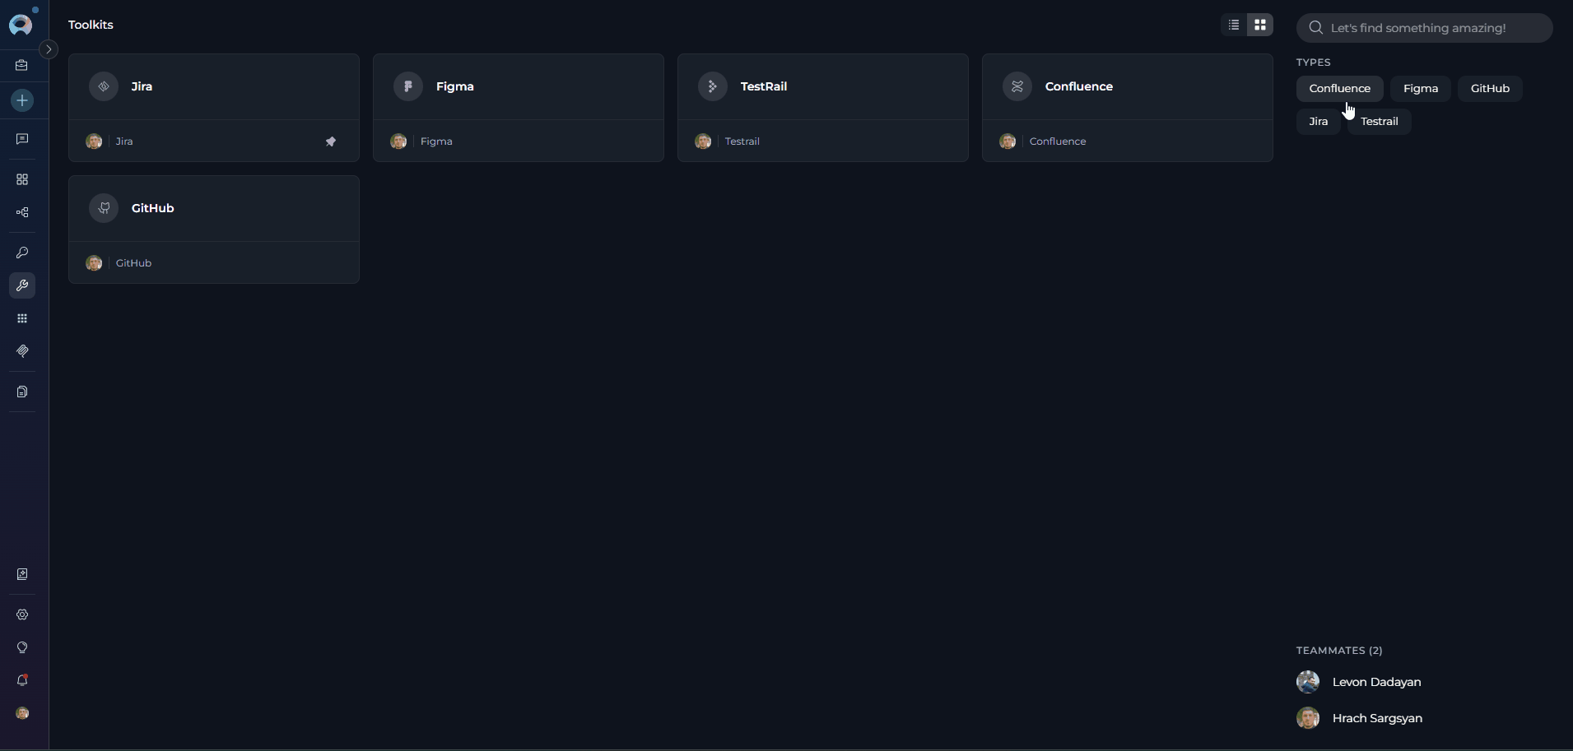The image size is (1573, 751).
Task: Select the share network icon in sidebar
Action: [21, 212]
